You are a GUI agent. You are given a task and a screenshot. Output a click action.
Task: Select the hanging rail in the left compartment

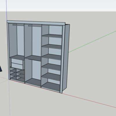(18, 25)
